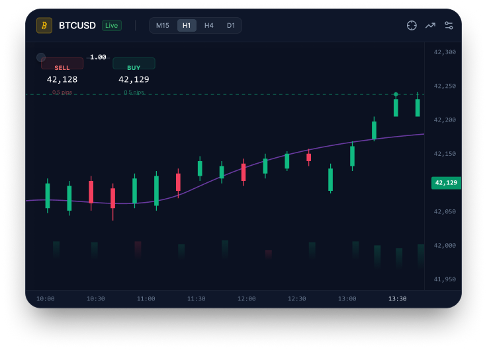The height and width of the screenshot is (350, 487).
Task: Open the crosshair tool icon
Action: (x=412, y=25)
